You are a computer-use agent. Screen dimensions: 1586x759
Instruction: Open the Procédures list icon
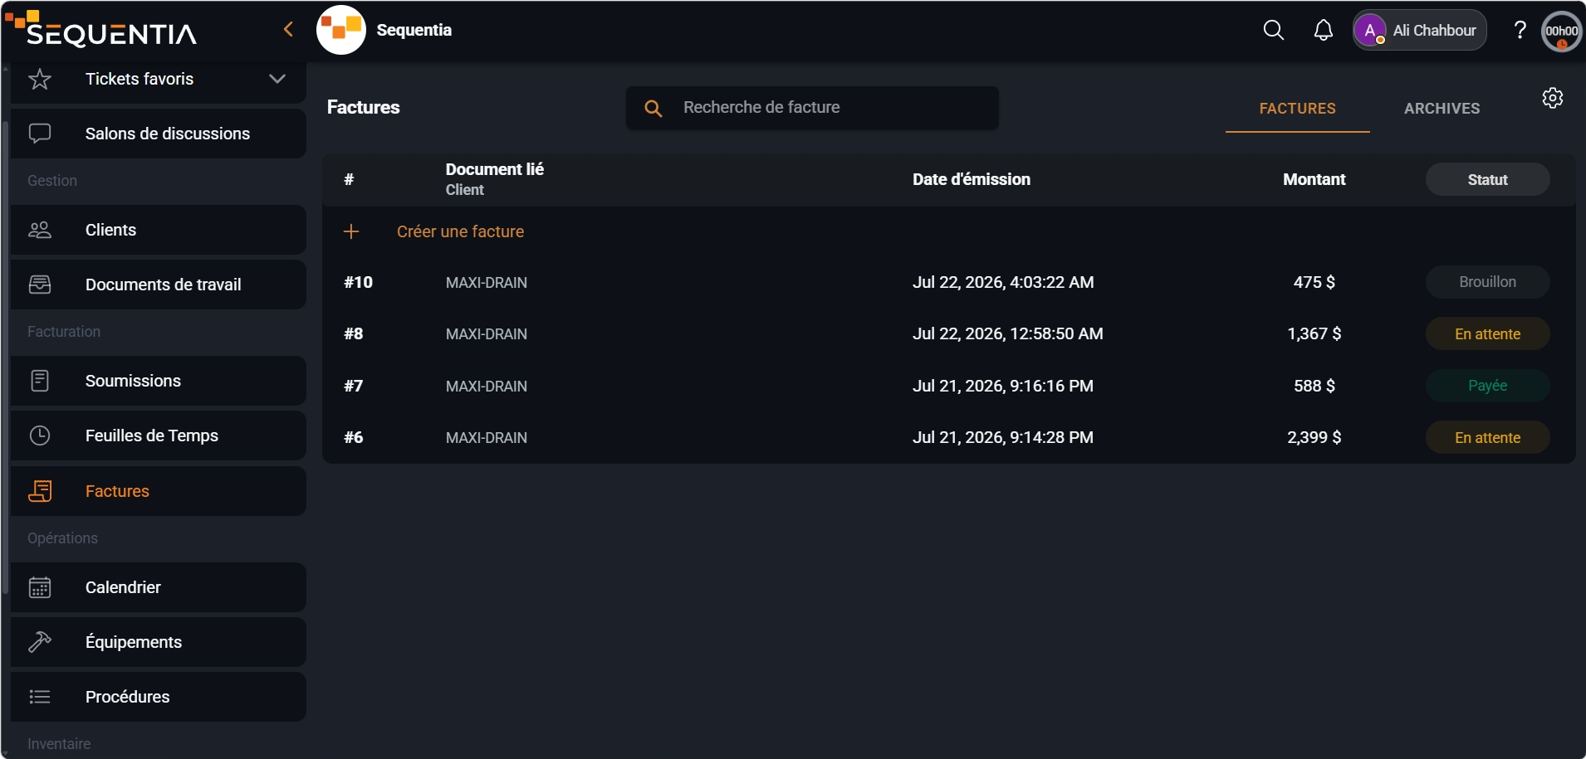[x=40, y=697]
